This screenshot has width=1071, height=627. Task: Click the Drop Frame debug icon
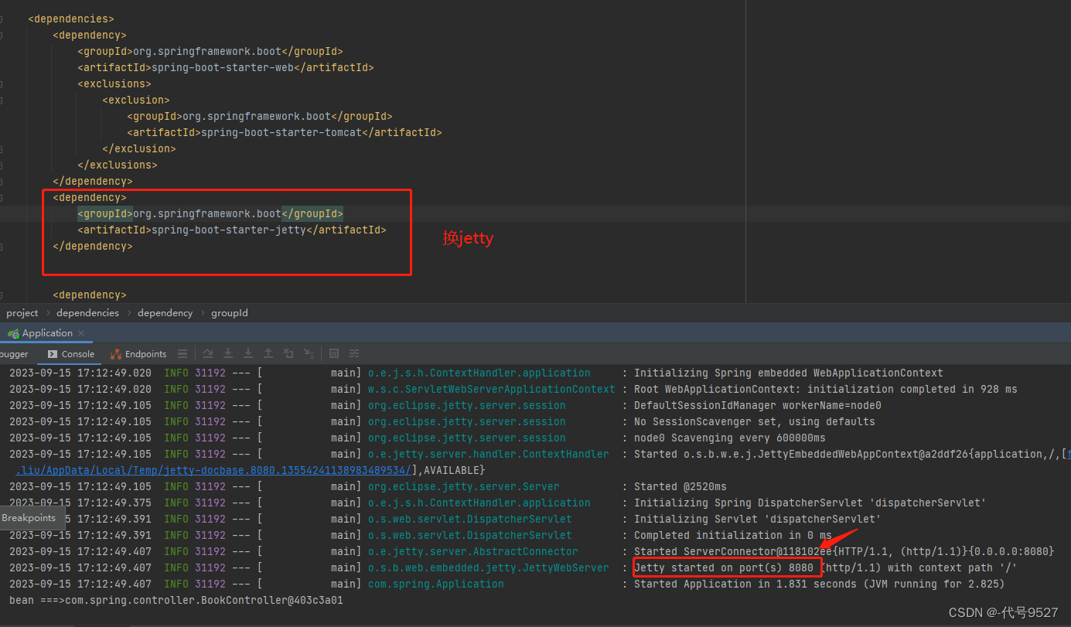(x=288, y=353)
